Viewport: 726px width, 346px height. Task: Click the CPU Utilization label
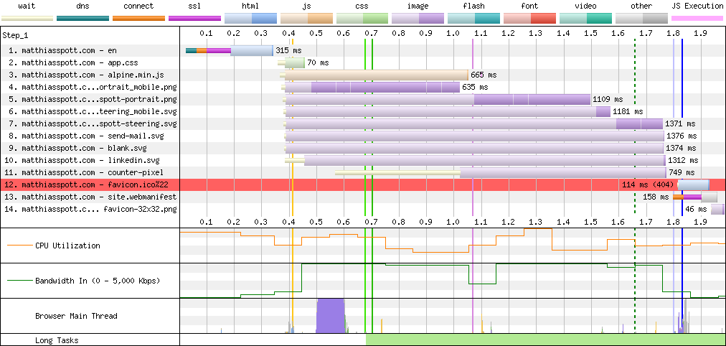click(67, 246)
